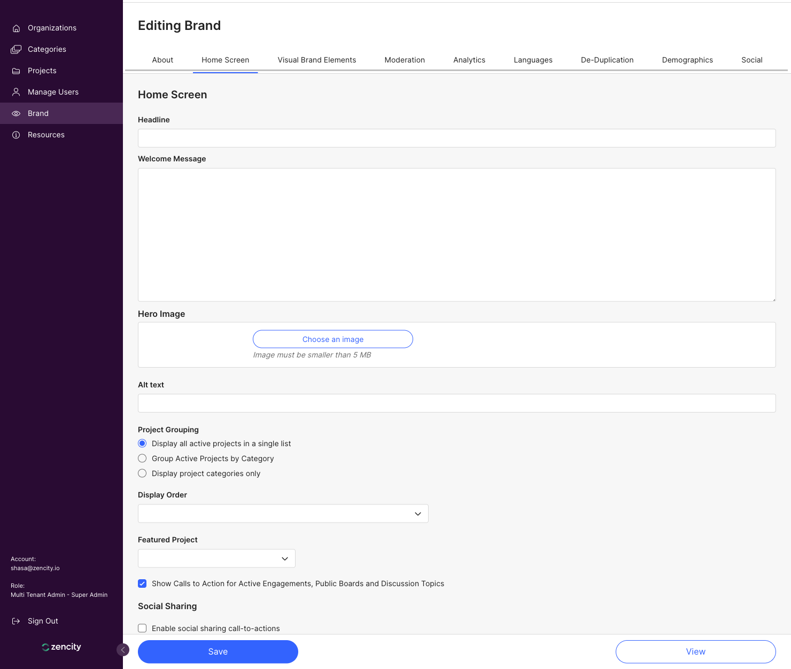The image size is (791, 669).
Task: Click the Organizations home icon in sidebar
Action: [x=16, y=28]
